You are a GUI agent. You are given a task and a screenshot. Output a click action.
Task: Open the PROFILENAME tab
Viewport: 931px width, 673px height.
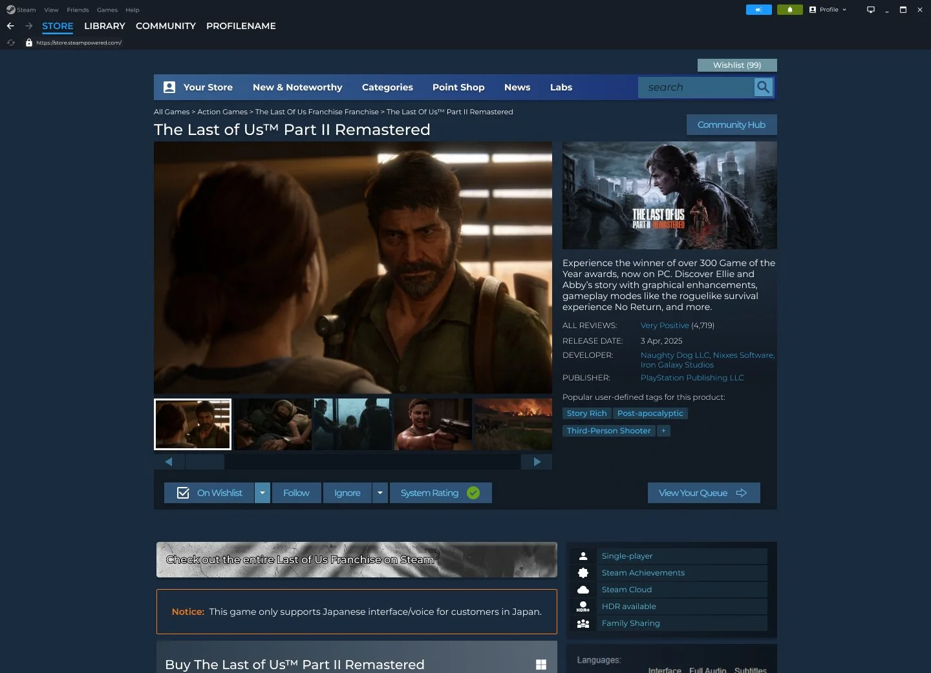pyautogui.click(x=241, y=26)
